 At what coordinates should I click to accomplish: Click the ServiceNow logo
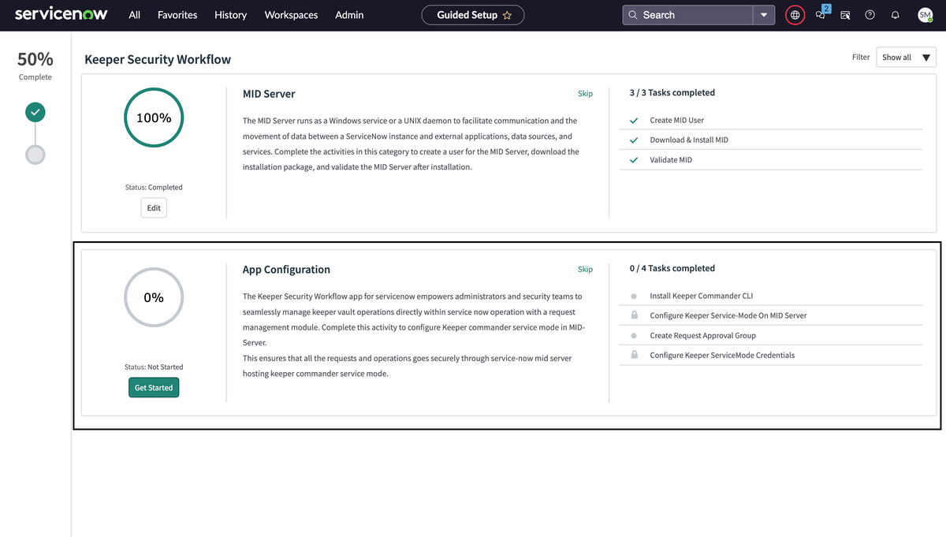coord(61,14)
